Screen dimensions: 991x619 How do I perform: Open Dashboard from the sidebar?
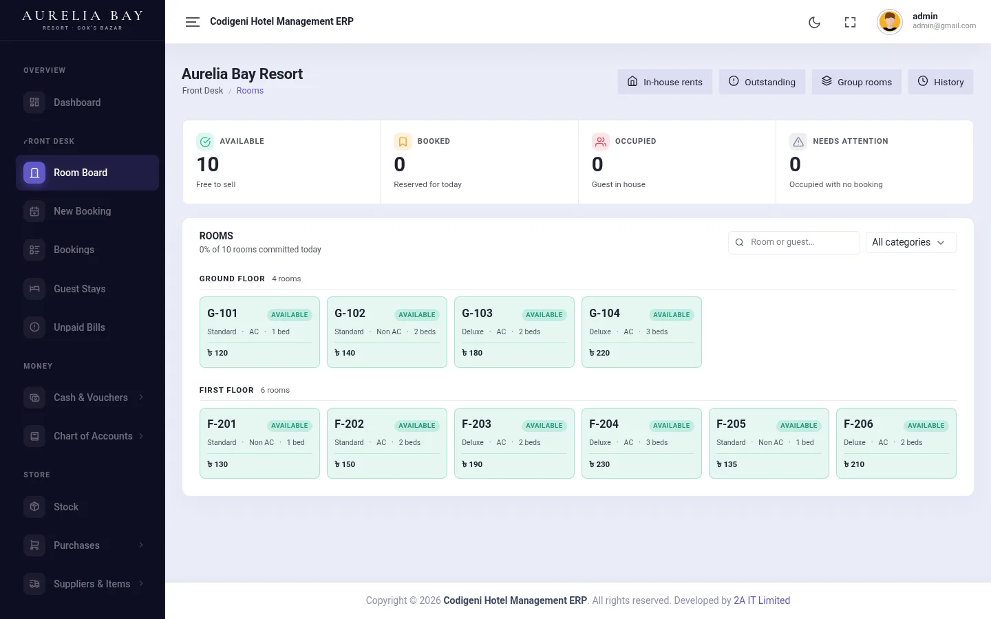click(x=87, y=102)
